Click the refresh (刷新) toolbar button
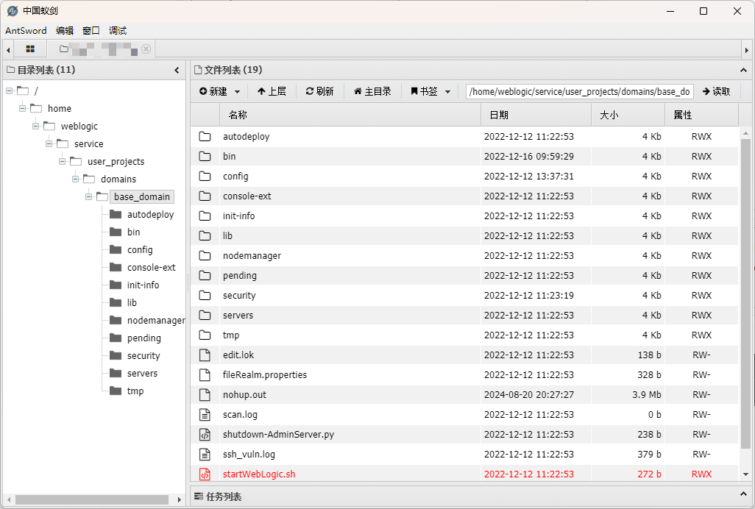 [320, 91]
